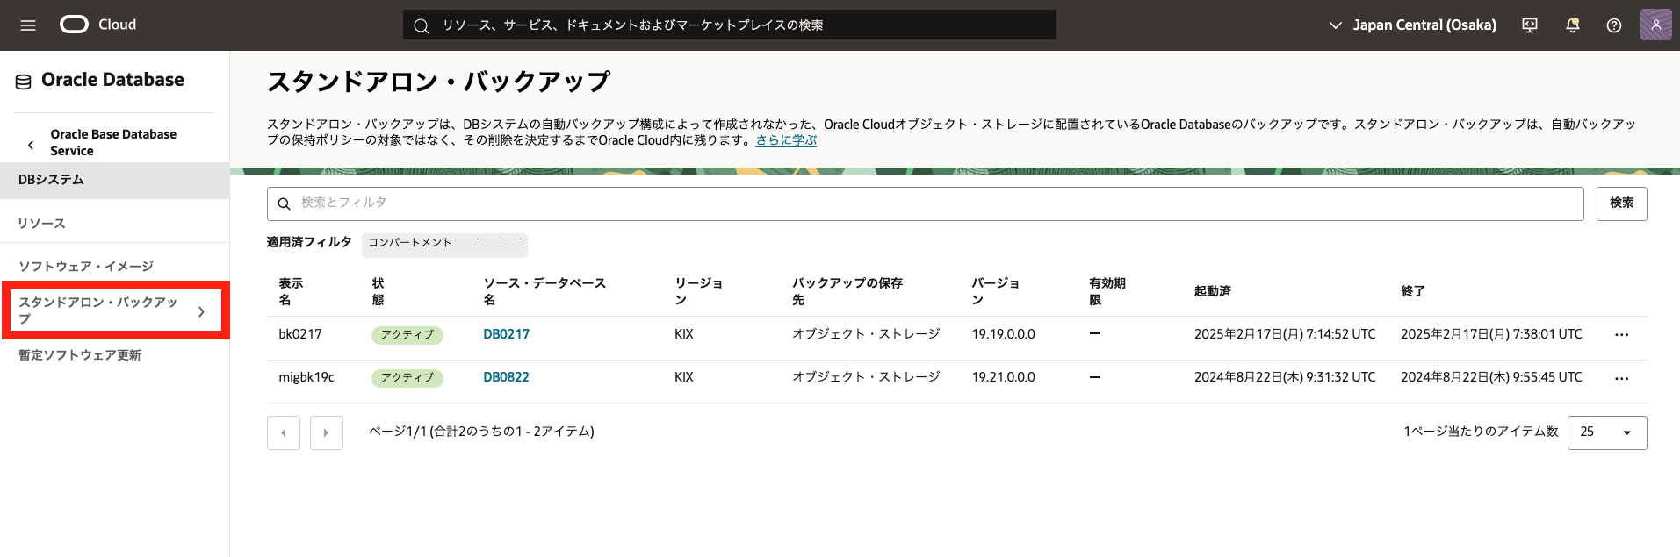Open the Cloud Shell developer tools icon
1680x557 pixels.
point(1529,25)
